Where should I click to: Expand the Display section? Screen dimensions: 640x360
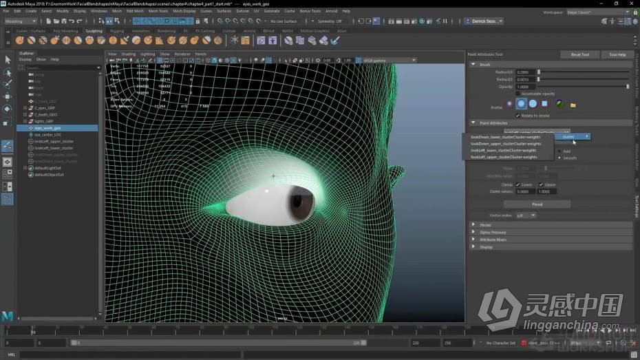473,247
